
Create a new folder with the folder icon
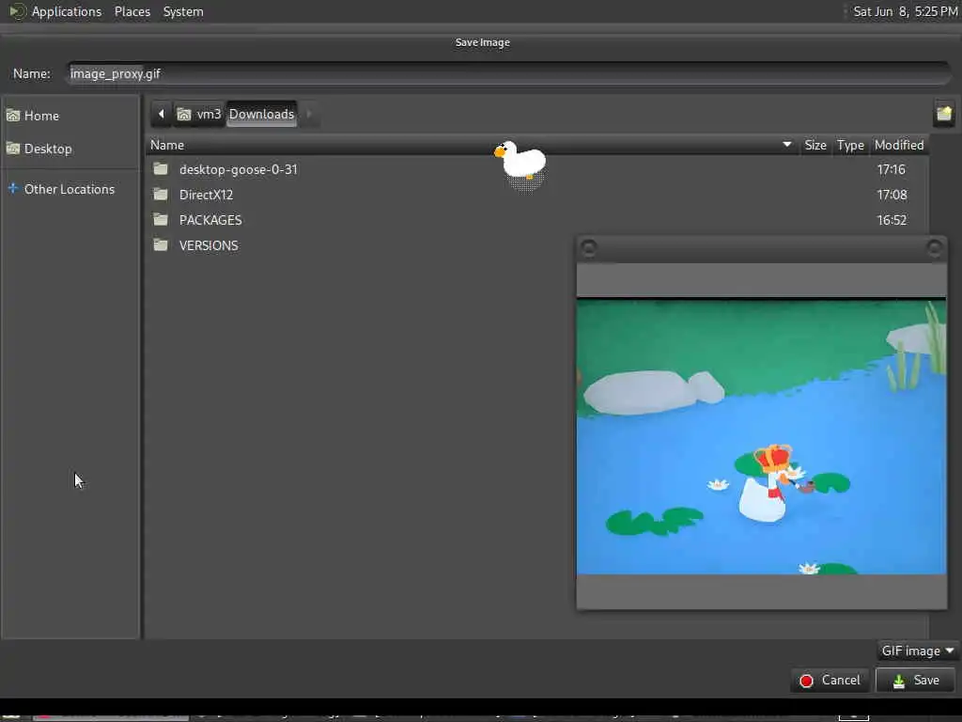tap(944, 114)
